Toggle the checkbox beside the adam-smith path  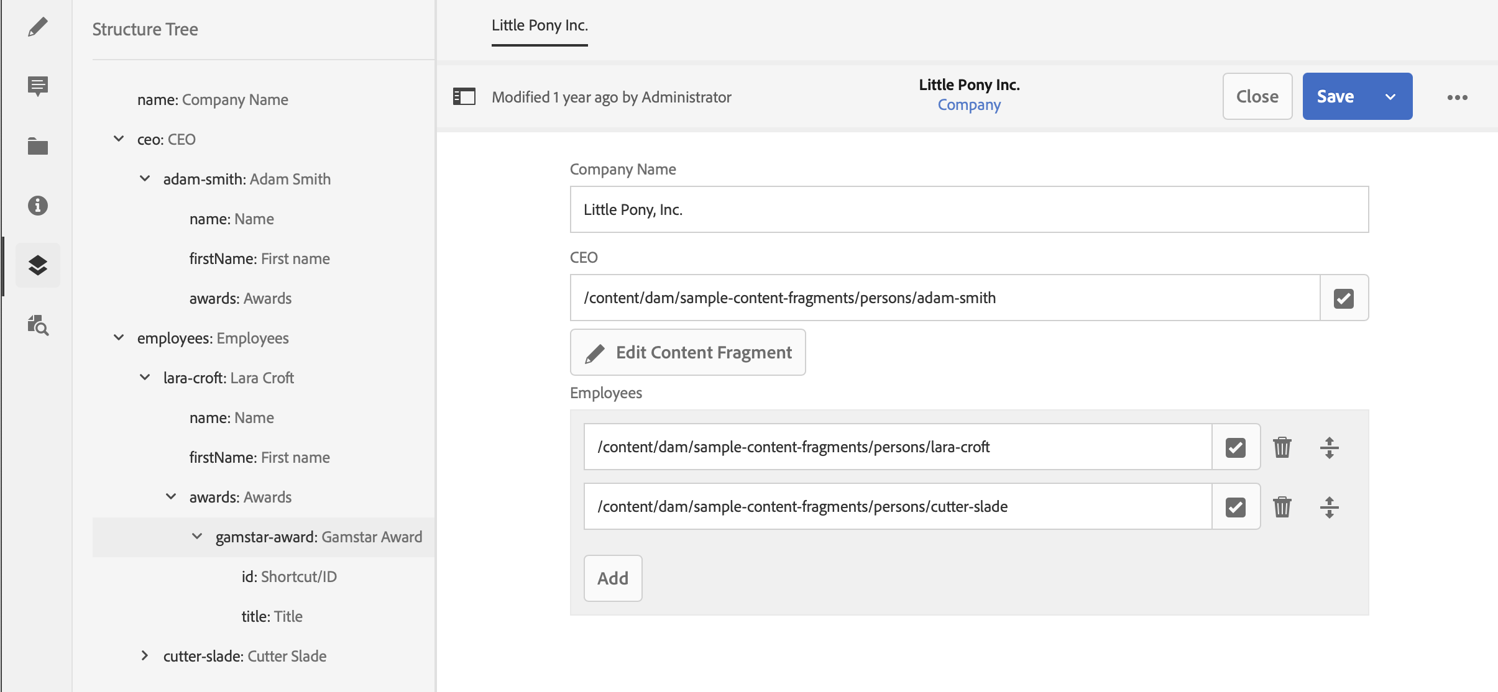(x=1344, y=298)
